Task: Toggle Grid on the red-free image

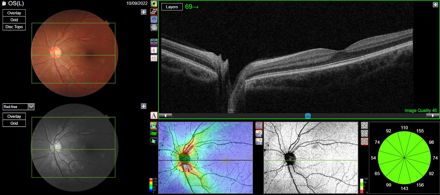Action: [x=14, y=123]
